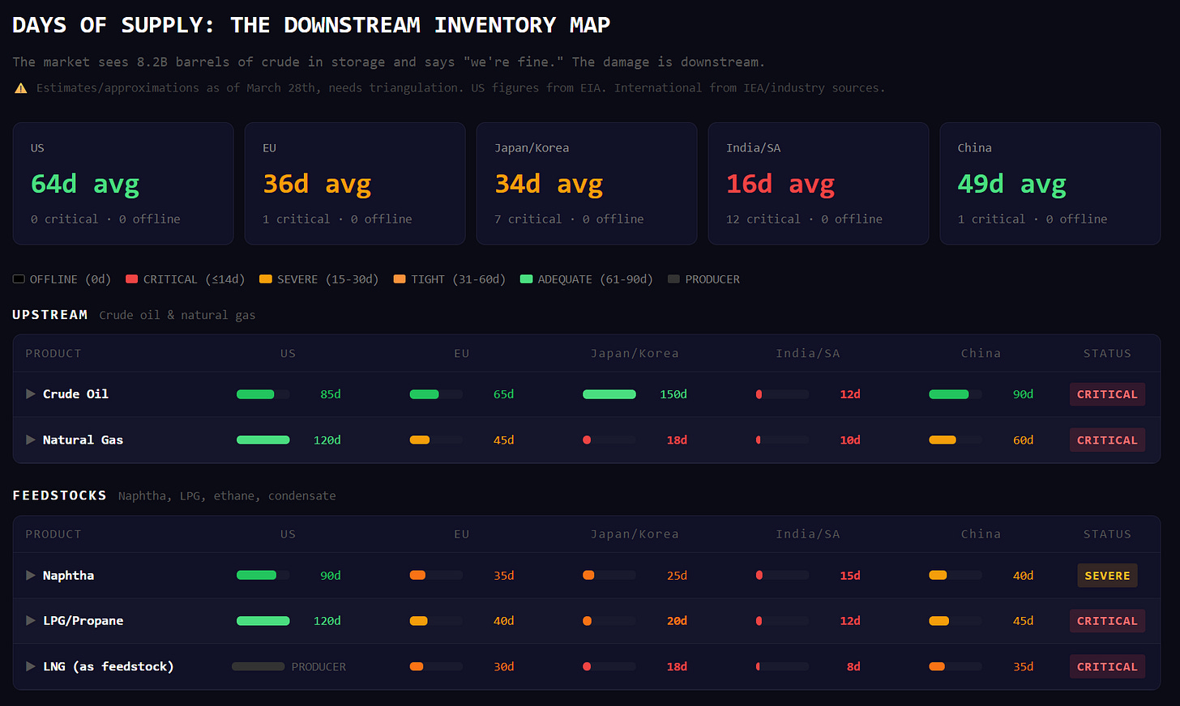The height and width of the screenshot is (706, 1180).
Task: Click the Natural Gas EU 45d bar
Action: (436, 440)
